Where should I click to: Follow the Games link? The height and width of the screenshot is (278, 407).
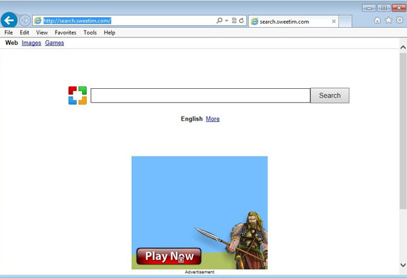[54, 43]
